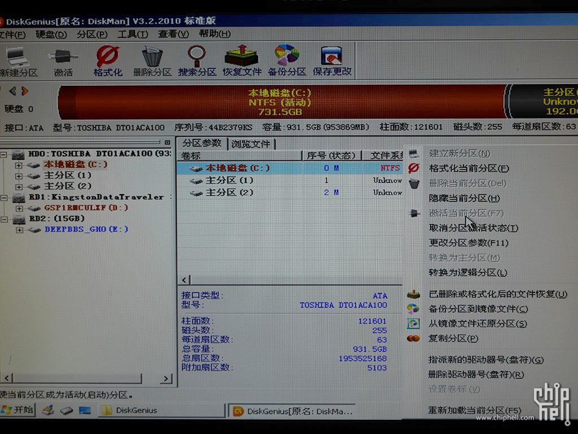578x434 pixels.
Task: Click the 复制分区 menu icon
Action: (x=413, y=338)
